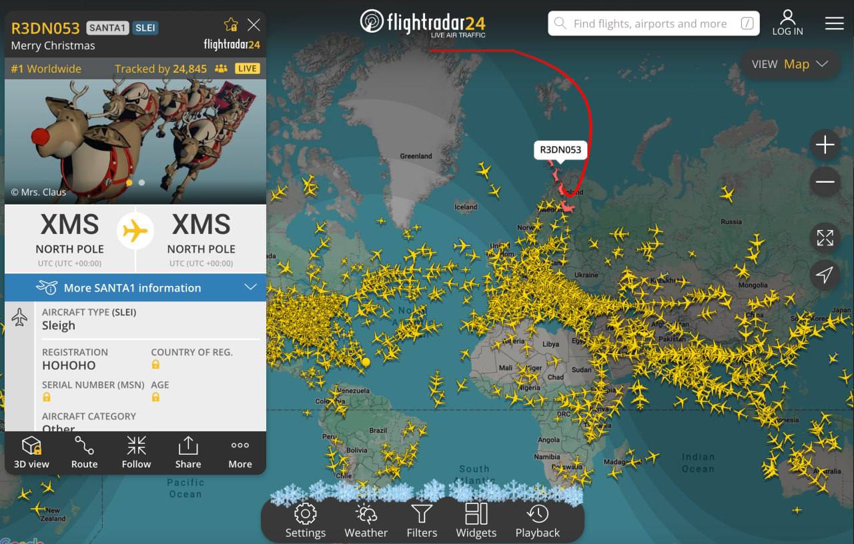Share this flight
854x544 pixels.
pyautogui.click(x=188, y=453)
